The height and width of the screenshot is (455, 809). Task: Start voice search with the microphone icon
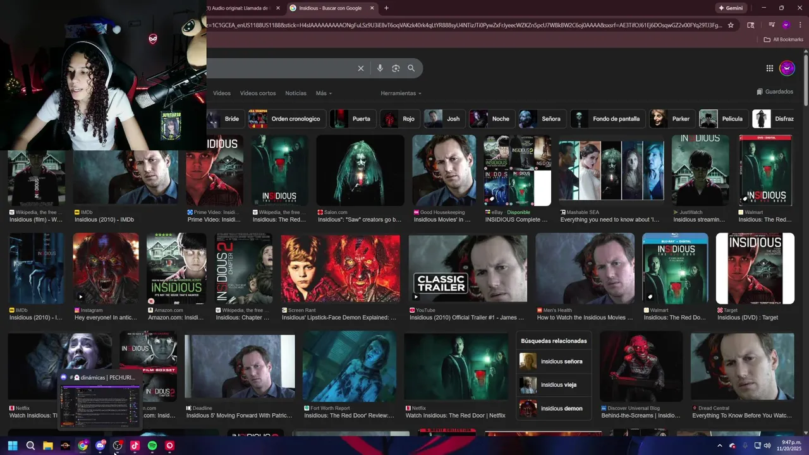tap(380, 68)
